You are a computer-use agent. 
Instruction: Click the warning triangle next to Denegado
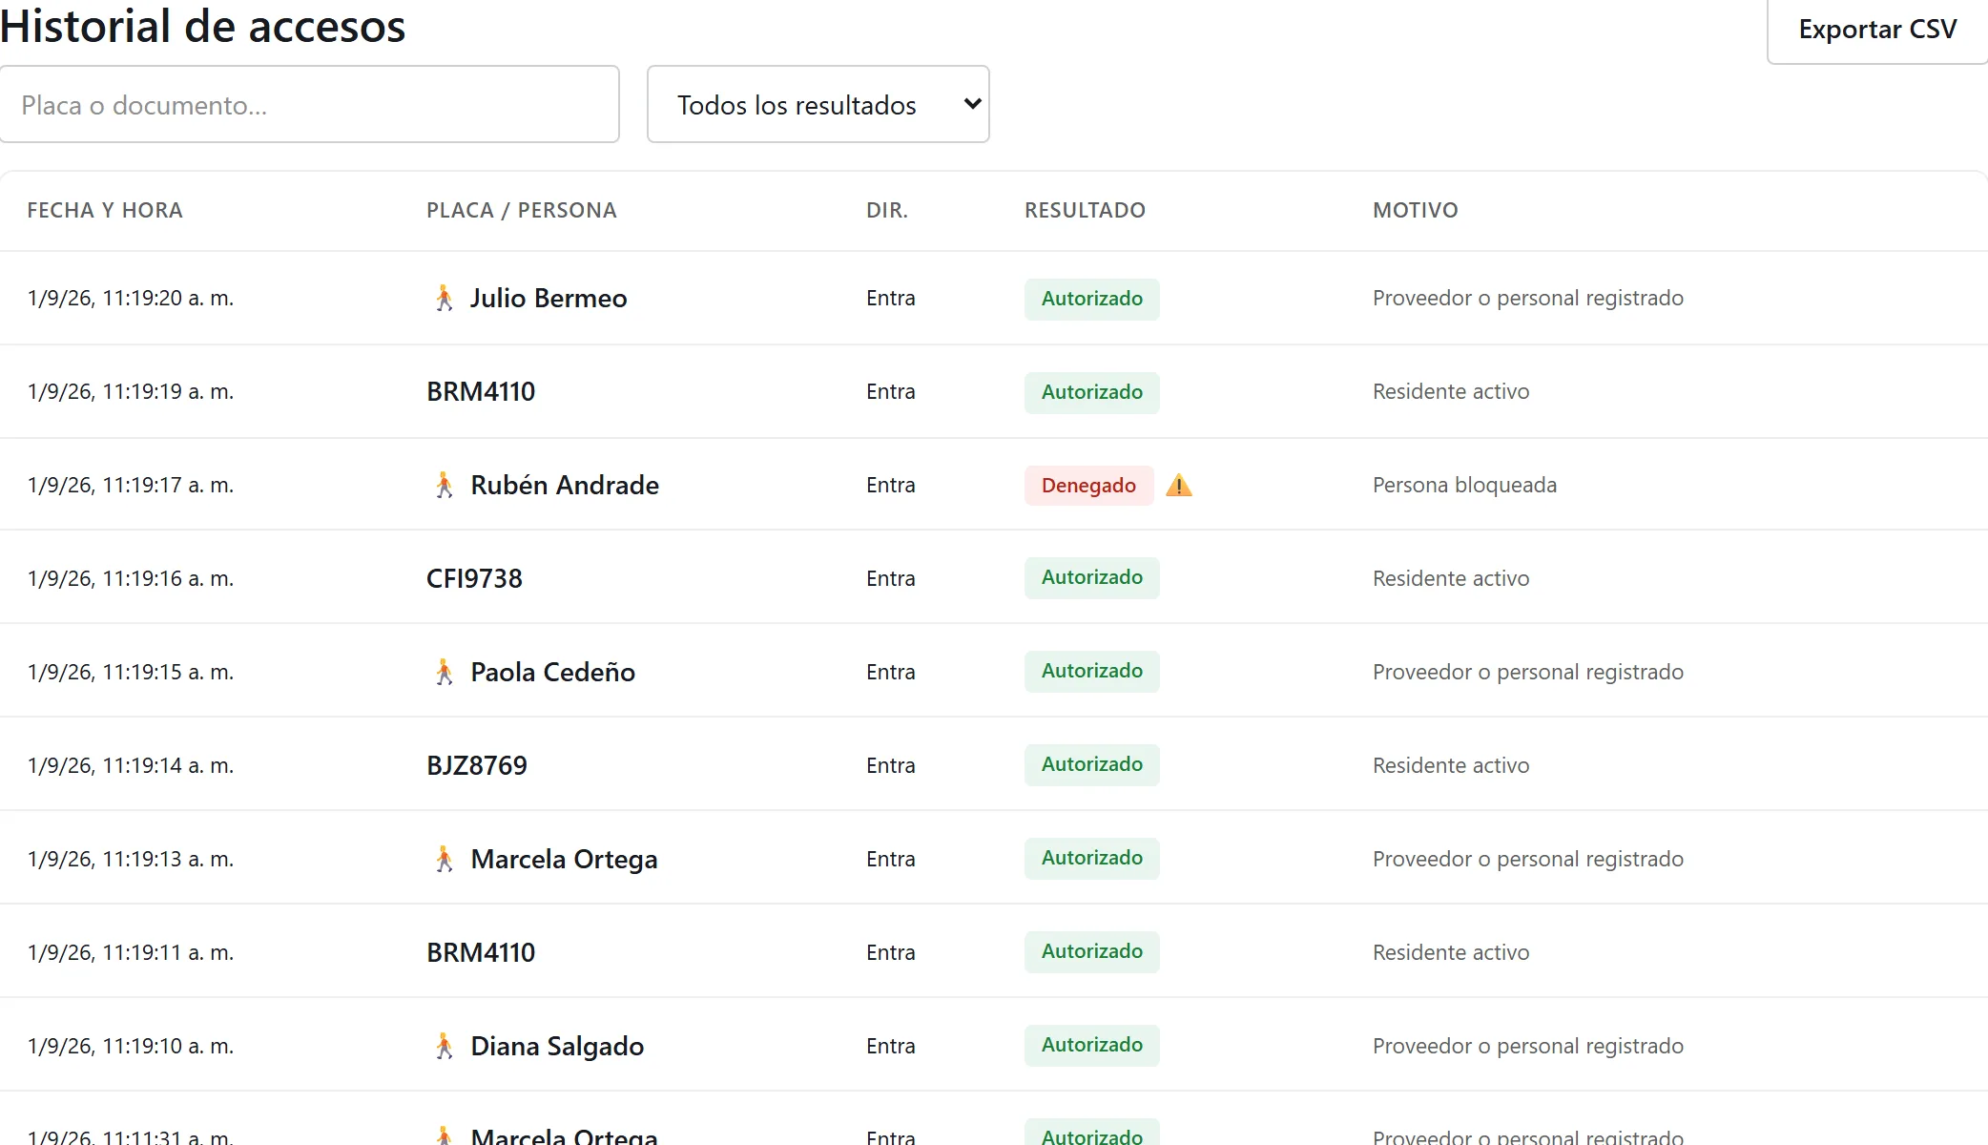coord(1179,486)
